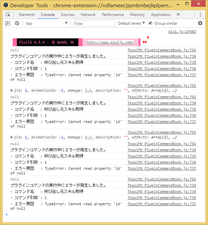The height and width of the screenshot is (225, 208).
Task: Maximize the Developer Tools window
Action: (x=187, y=4)
